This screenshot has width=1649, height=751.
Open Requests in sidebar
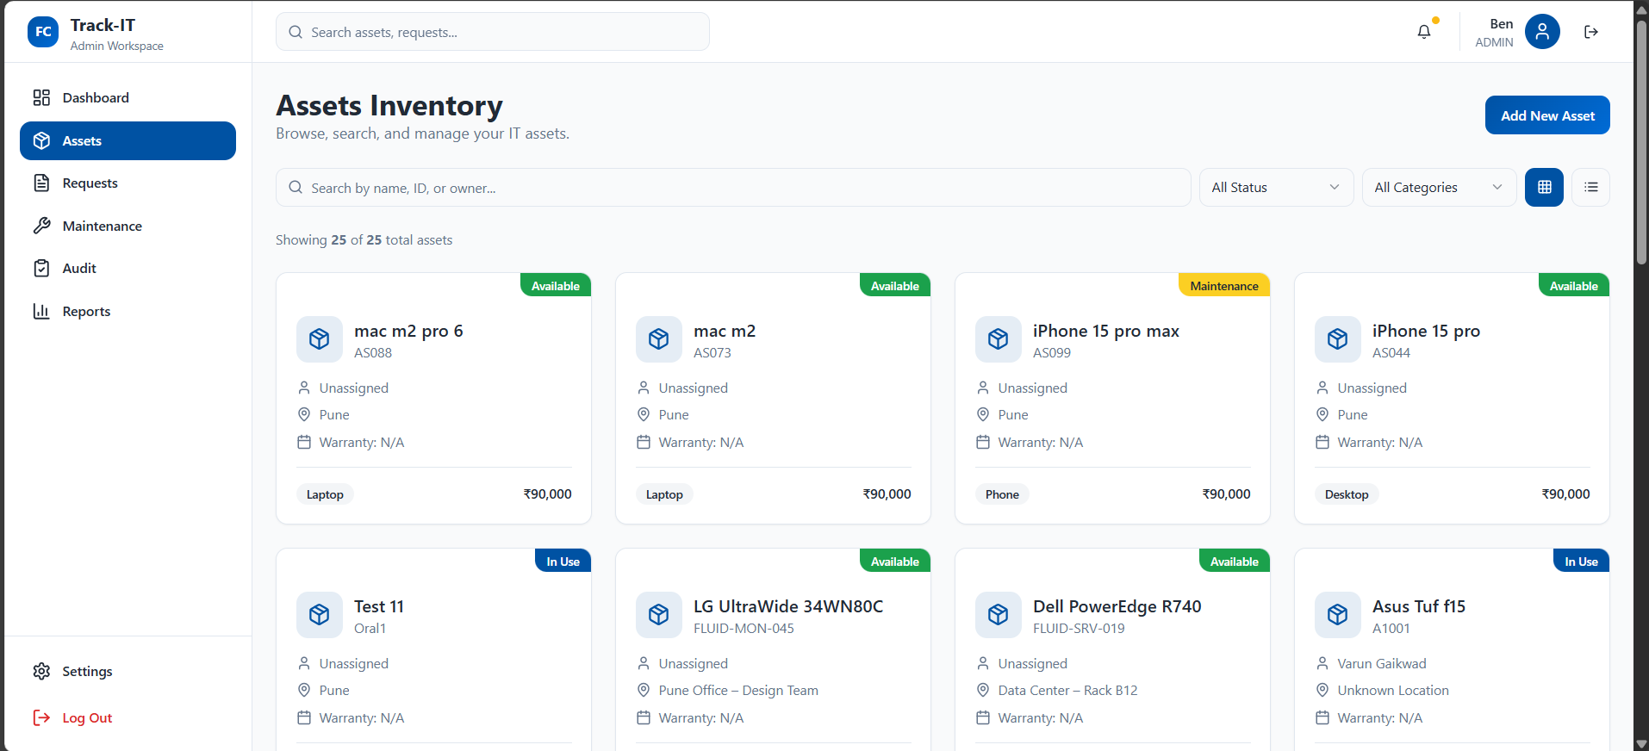click(128, 183)
